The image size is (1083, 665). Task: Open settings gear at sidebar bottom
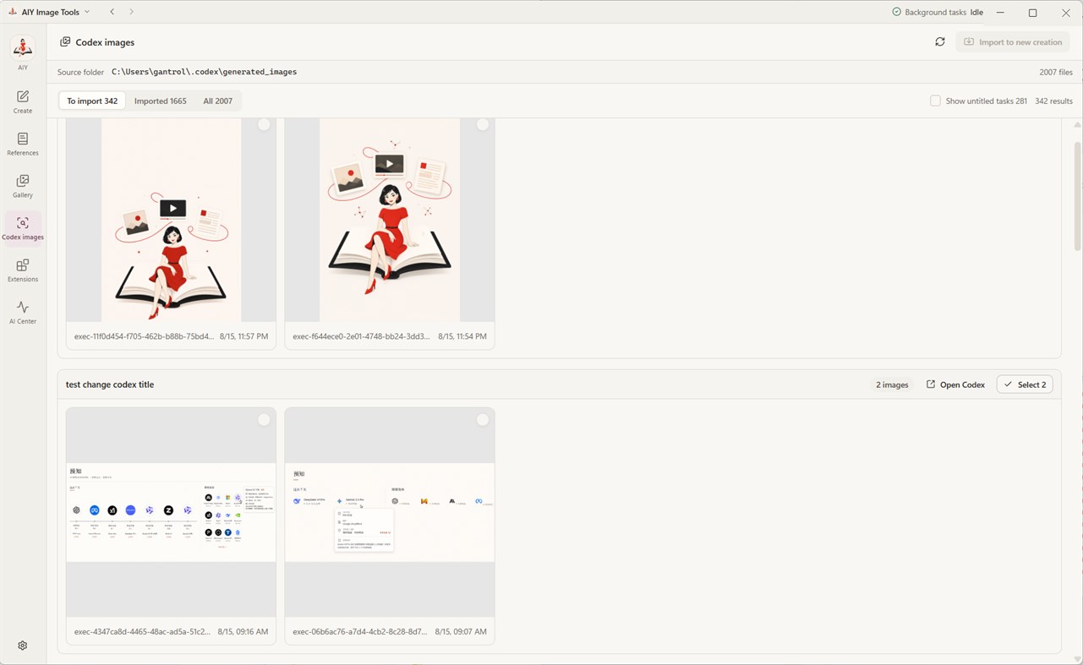pyautogui.click(x=23, y=646)
